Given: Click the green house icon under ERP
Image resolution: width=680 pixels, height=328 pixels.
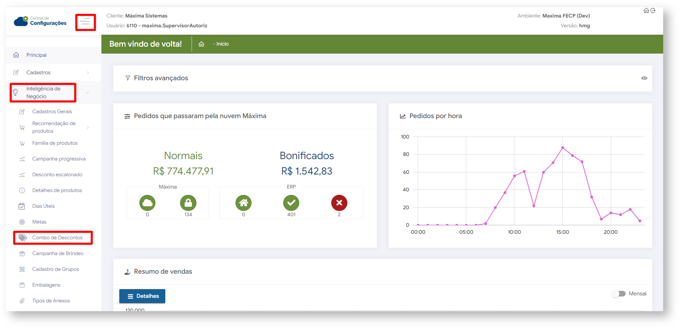Looking at the screenshot, I should coord(244,203).
